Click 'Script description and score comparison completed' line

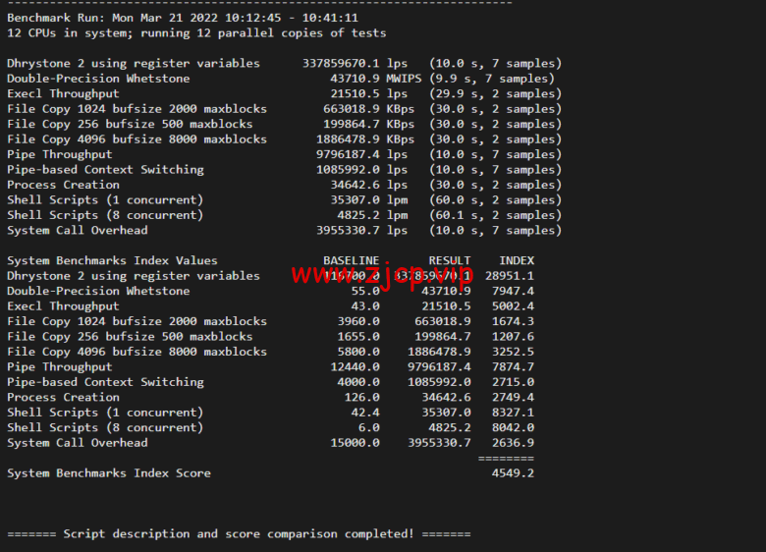(x=239, y=533)
